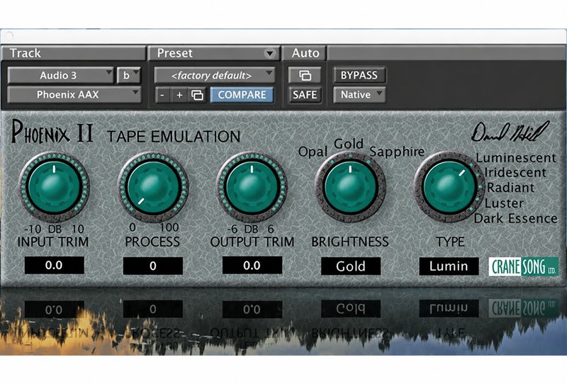Toggle automation SAFE mode
The width and height of the screenshot is (567, 384).
pyautogui.click(x=305, y=95)
